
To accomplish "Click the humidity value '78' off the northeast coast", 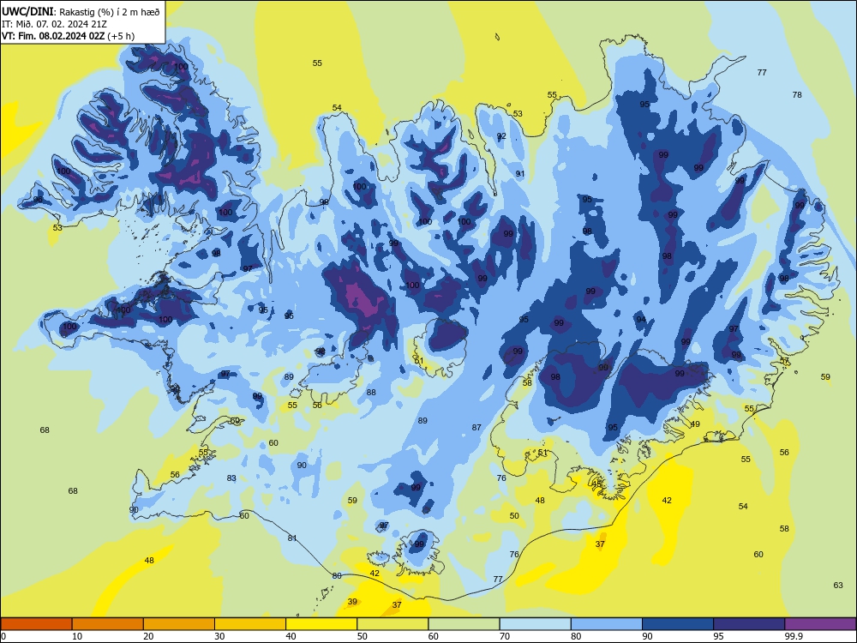I will point(797,94).
